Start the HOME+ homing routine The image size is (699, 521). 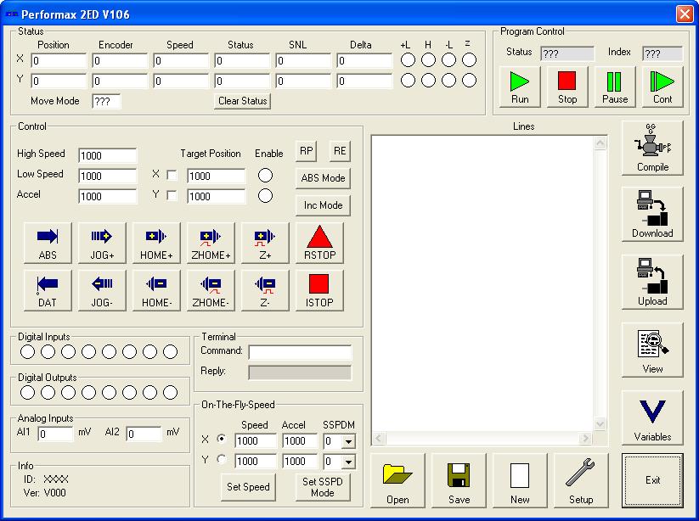coord(156,244)
